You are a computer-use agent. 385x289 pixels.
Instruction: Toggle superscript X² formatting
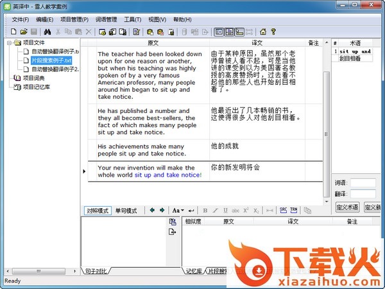246,211
